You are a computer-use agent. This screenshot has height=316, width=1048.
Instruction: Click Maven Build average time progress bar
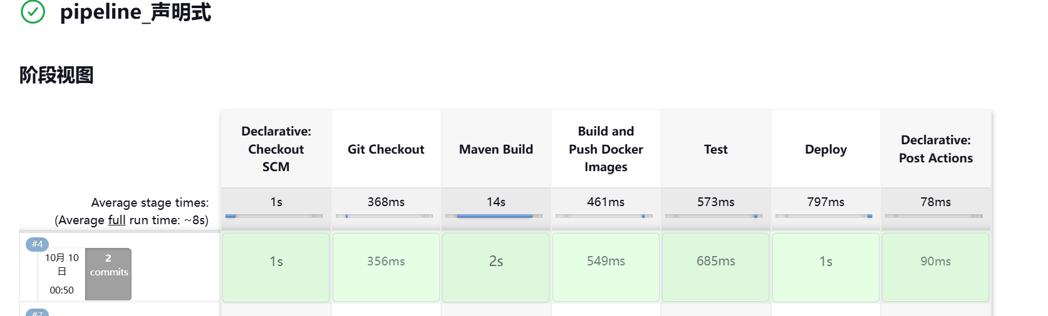(494, 216)
